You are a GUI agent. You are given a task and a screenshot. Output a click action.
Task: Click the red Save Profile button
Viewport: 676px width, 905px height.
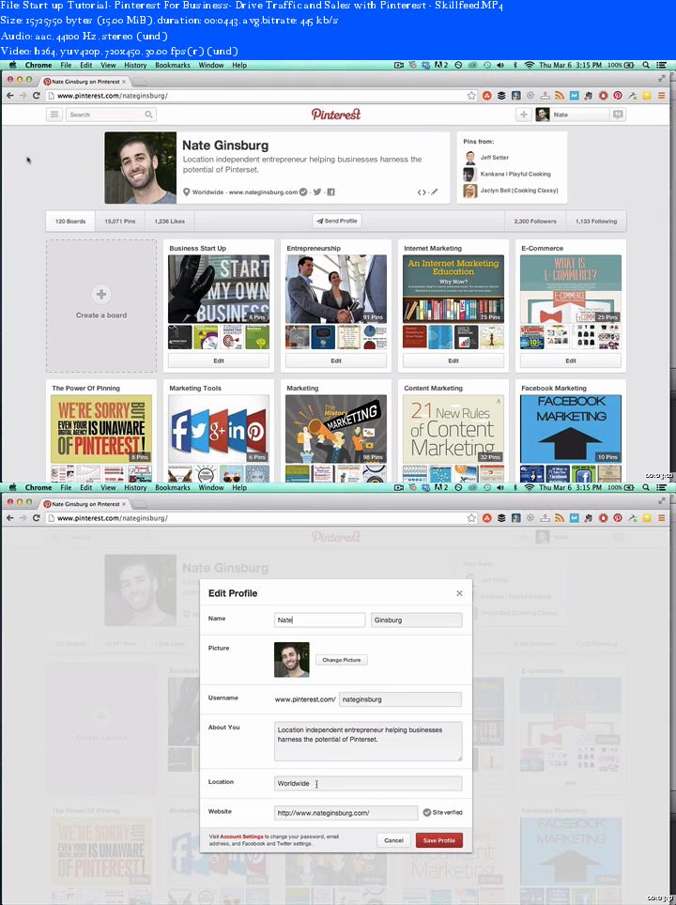[439, 840]
